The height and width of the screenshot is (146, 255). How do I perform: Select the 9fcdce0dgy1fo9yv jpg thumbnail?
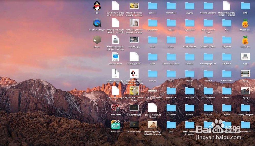coord(152,125)
